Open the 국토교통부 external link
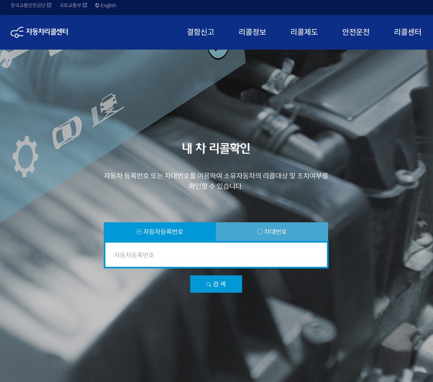Image resolution: width=433 pixels, height=382 pixels. click(73, 5)
